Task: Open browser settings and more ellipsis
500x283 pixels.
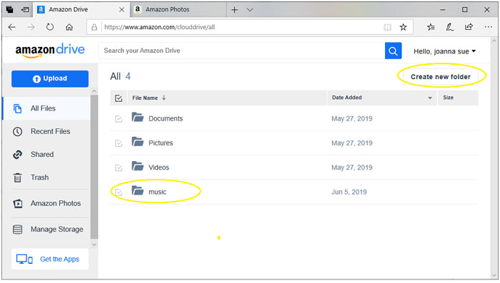Action: 488,27
